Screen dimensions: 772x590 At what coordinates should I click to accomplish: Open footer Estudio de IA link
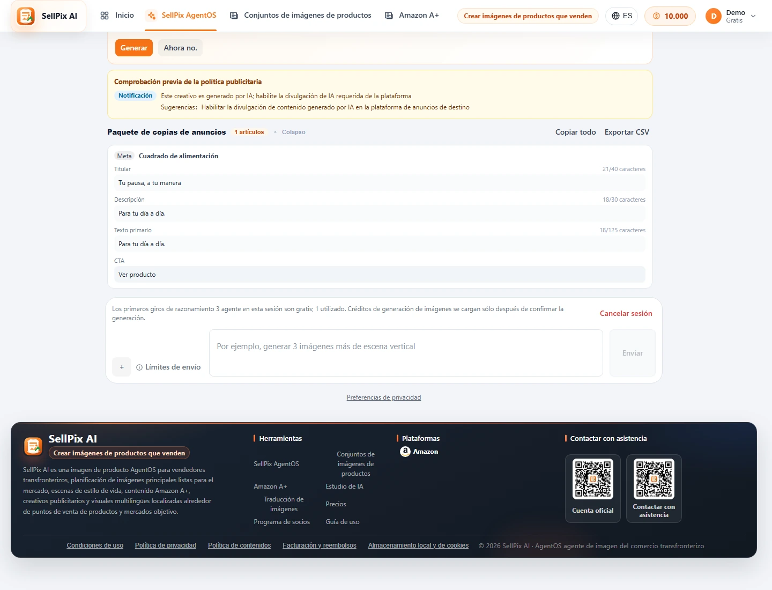(x=344, y=486)
